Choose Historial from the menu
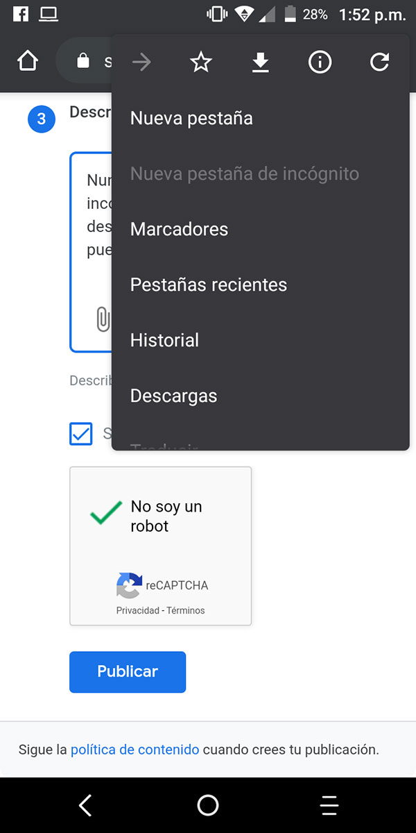Viewport: 416px width, 833px height. click(164, 340)
